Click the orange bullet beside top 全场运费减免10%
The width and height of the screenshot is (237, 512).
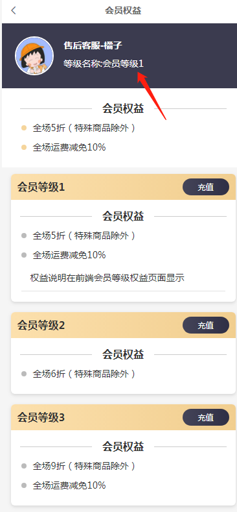click(24, 147)
